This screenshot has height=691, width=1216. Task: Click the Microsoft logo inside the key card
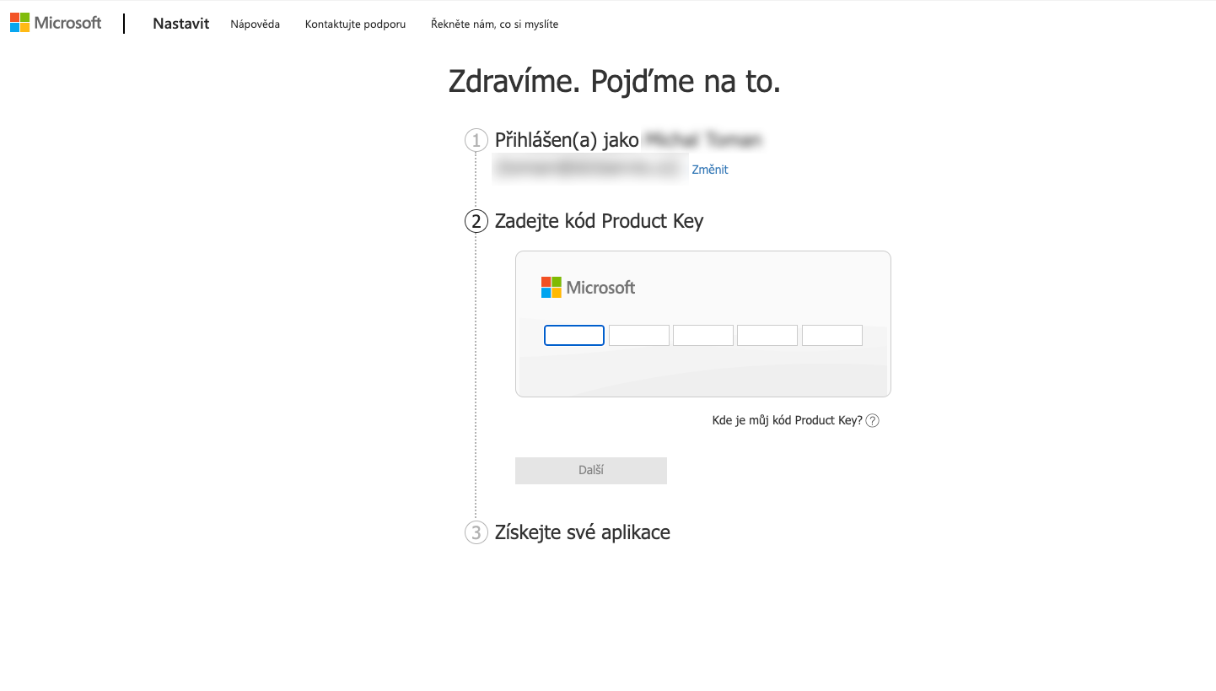[588, 288]
